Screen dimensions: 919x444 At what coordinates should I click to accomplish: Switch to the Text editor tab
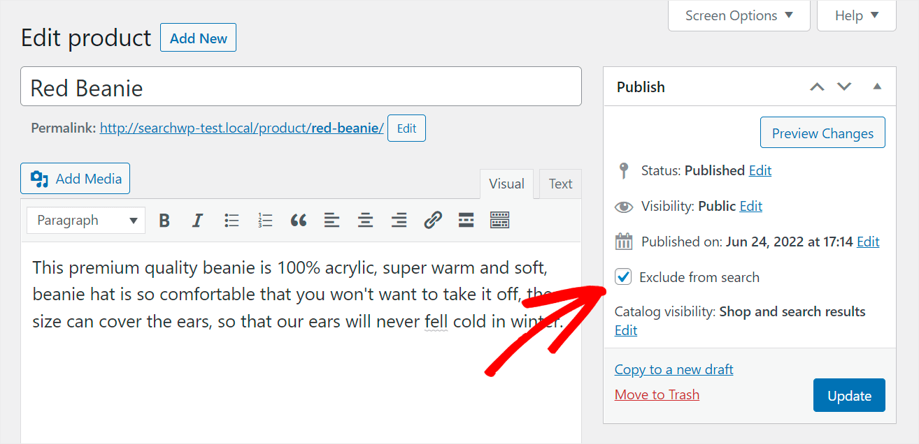[560, 184]
